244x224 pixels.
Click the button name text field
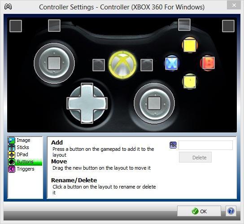click(x=206, y=145)
